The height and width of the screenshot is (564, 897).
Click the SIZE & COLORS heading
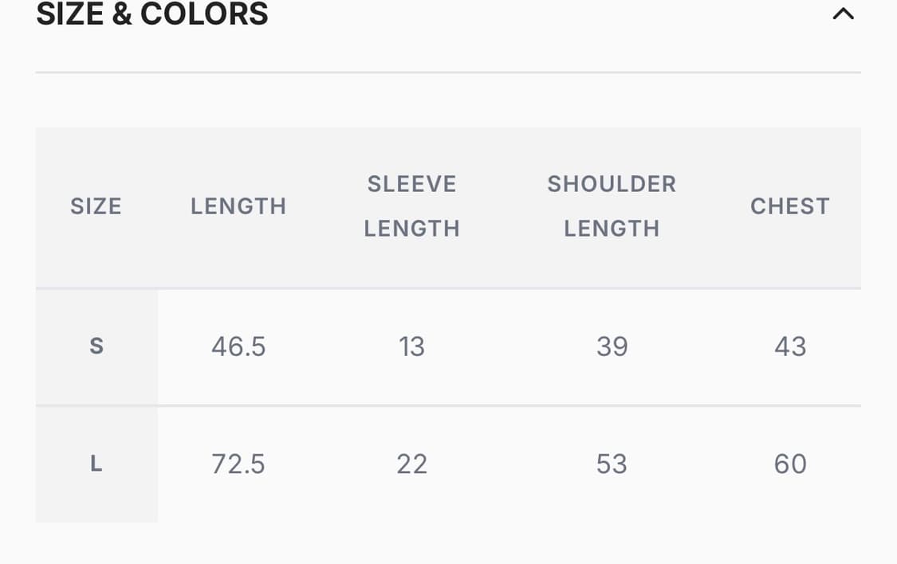(x=152, y=14)
